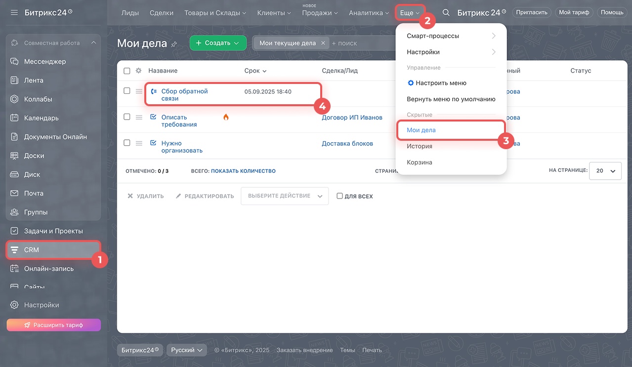Click ПОКАЗАТЬ КОЛИЧЕСТВО link

(243, 171)
